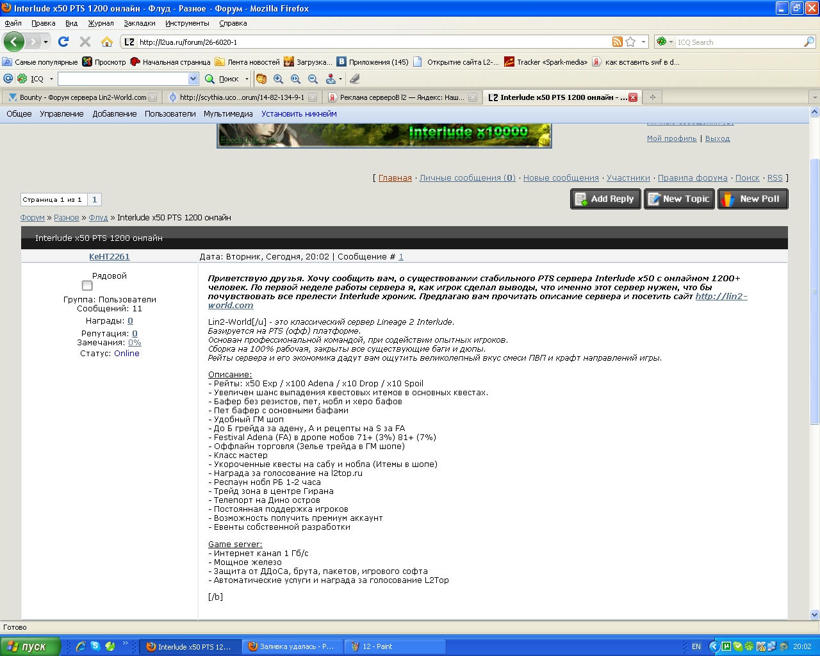Click the zoom reset magnifier icon
Image resolution: width=820 pixels, height=656 pixels.
[x=295, y=79]
